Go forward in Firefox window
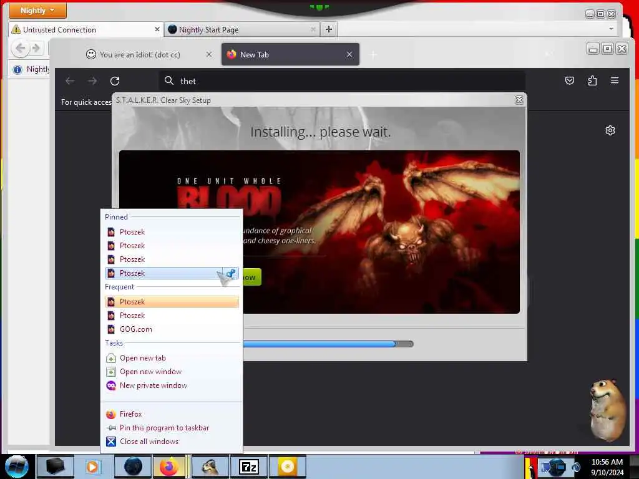Screen dimensions: 639x479 92,81
